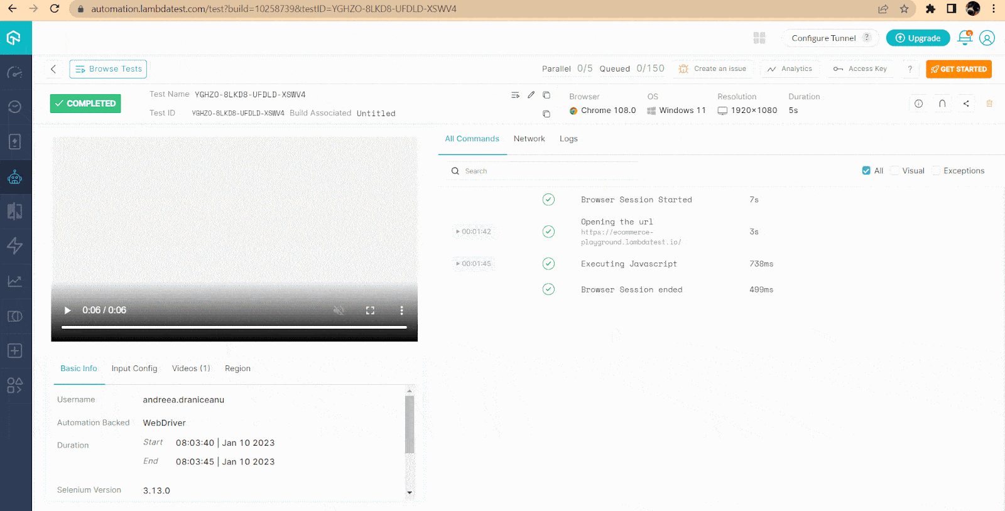Viewport: 1005px width, 511px height.
Task: Open the mobile device lightning icon in sidebar
Action: [x=14, y=142]
